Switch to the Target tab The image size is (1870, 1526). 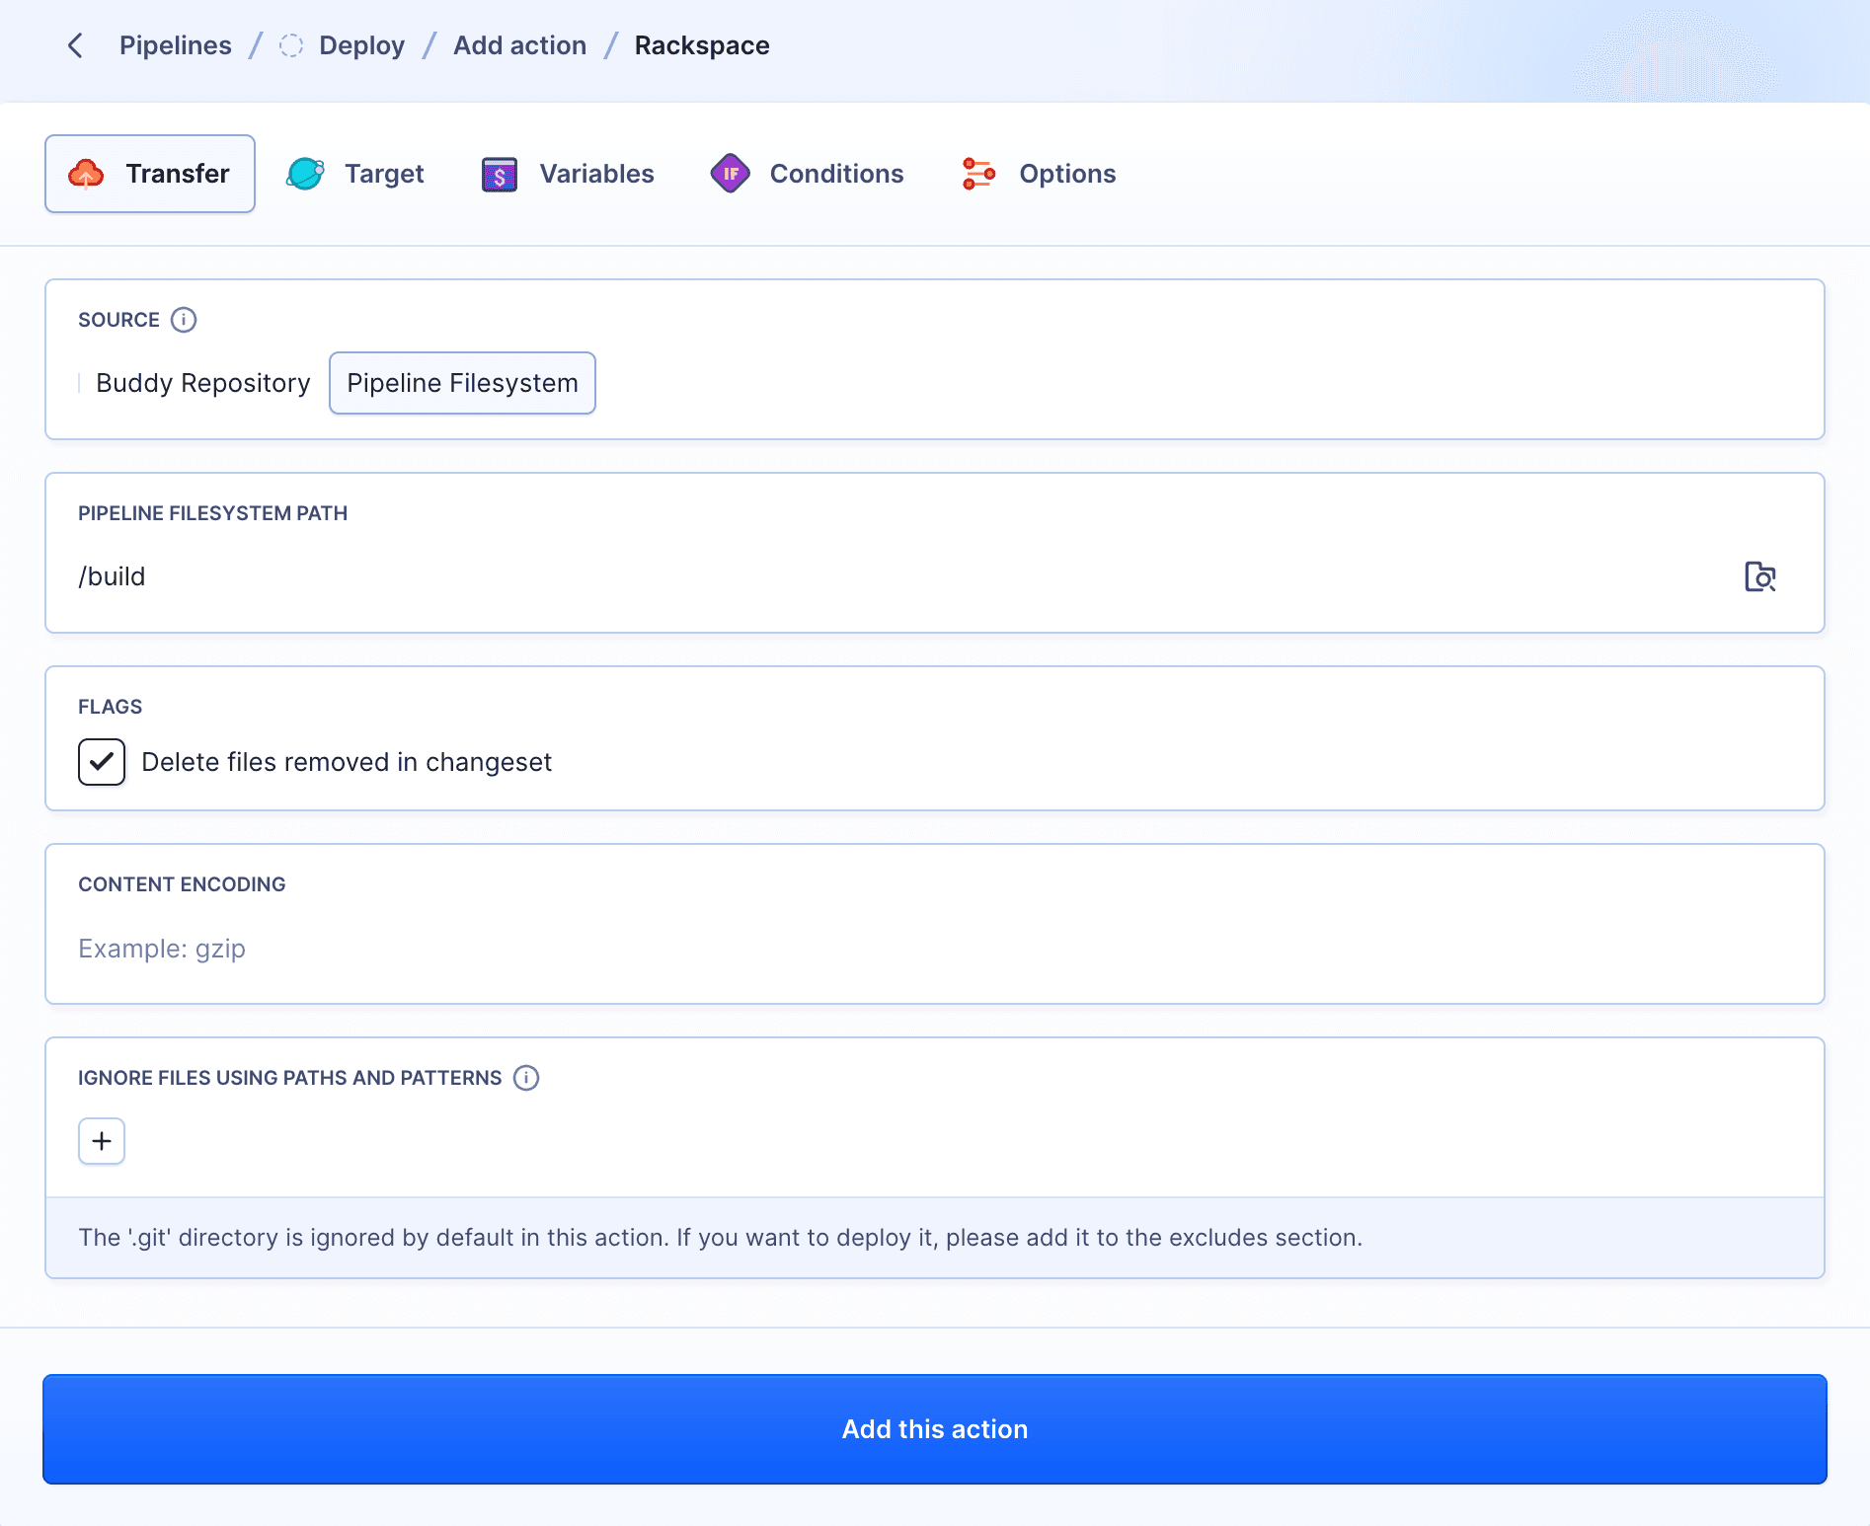coord(355,174)
